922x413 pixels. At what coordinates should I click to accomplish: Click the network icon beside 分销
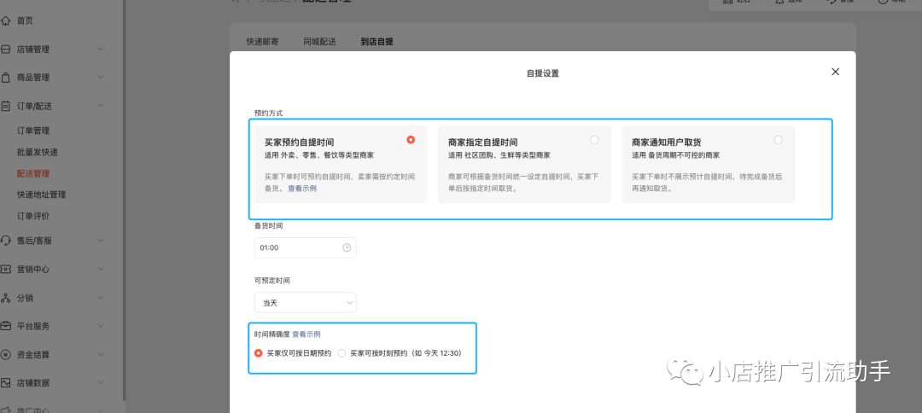(6, 298)
